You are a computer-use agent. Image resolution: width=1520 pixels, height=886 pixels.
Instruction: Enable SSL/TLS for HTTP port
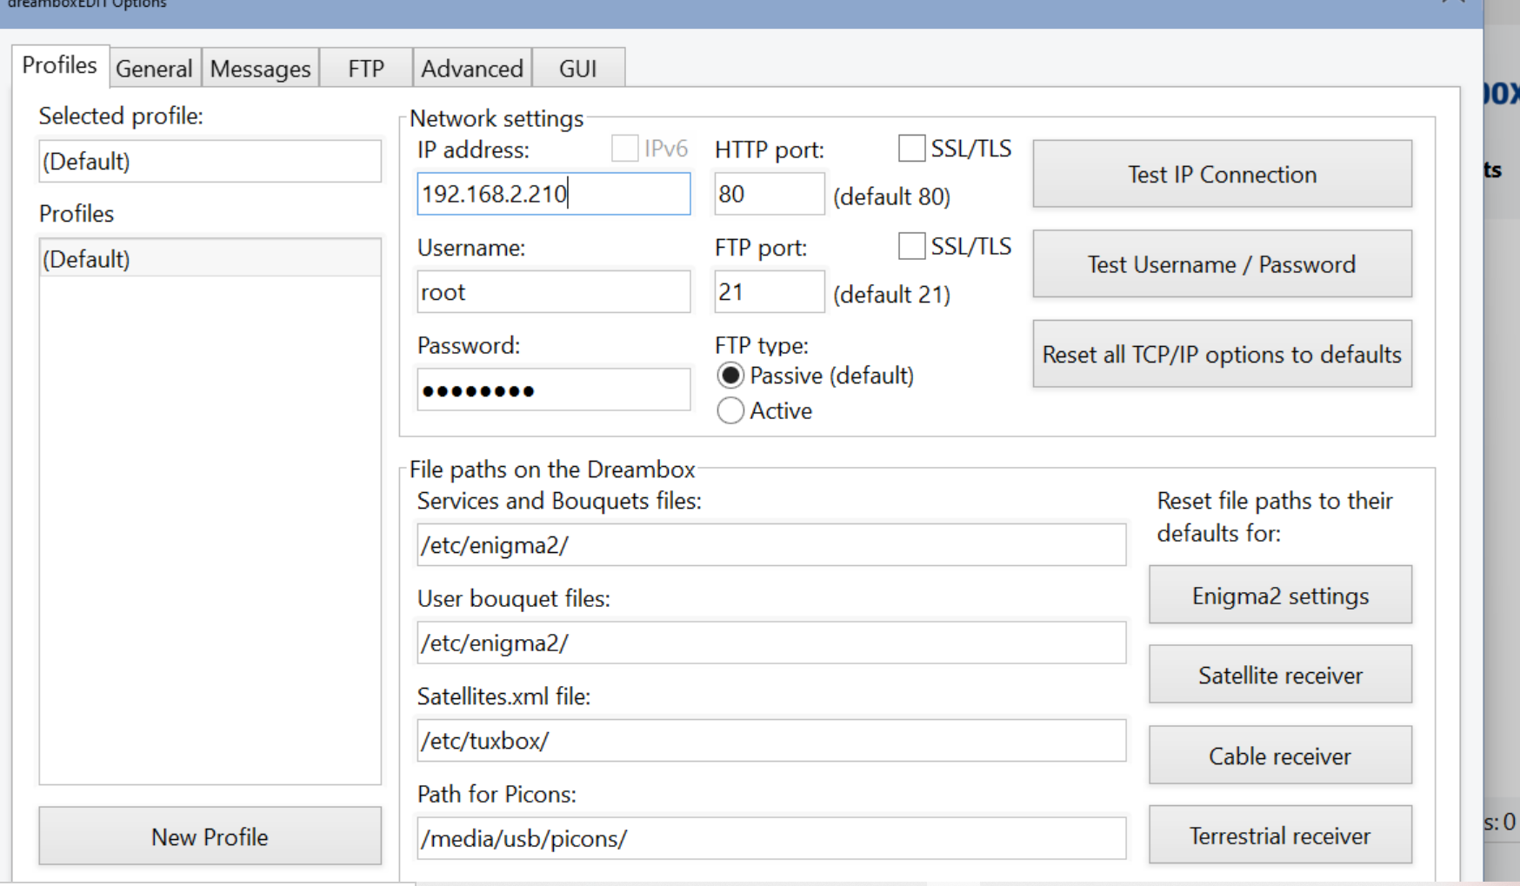click(x=911, y=149)
